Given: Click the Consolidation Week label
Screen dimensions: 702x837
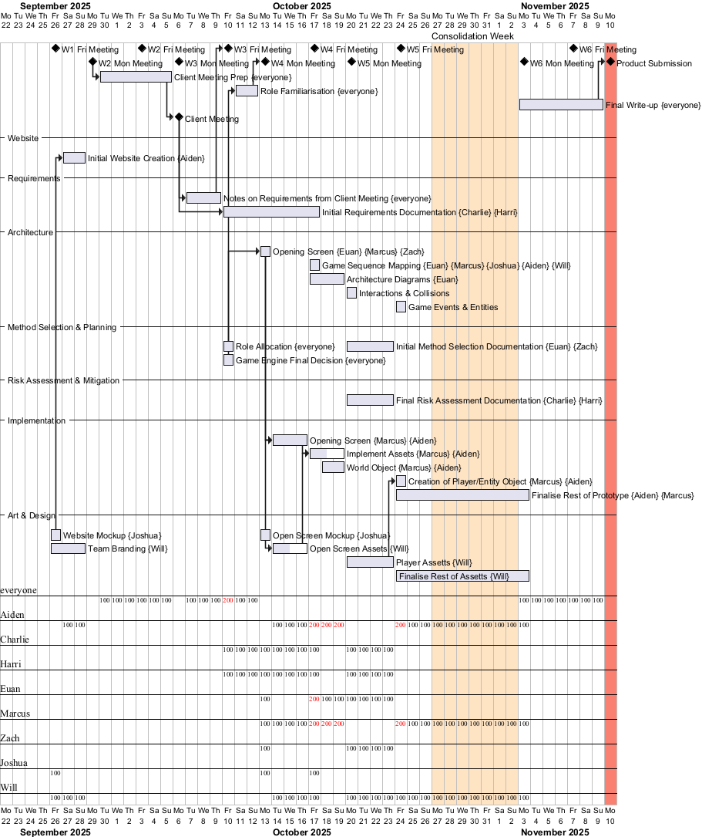Looking at the screenshot, I should (472, 36).
